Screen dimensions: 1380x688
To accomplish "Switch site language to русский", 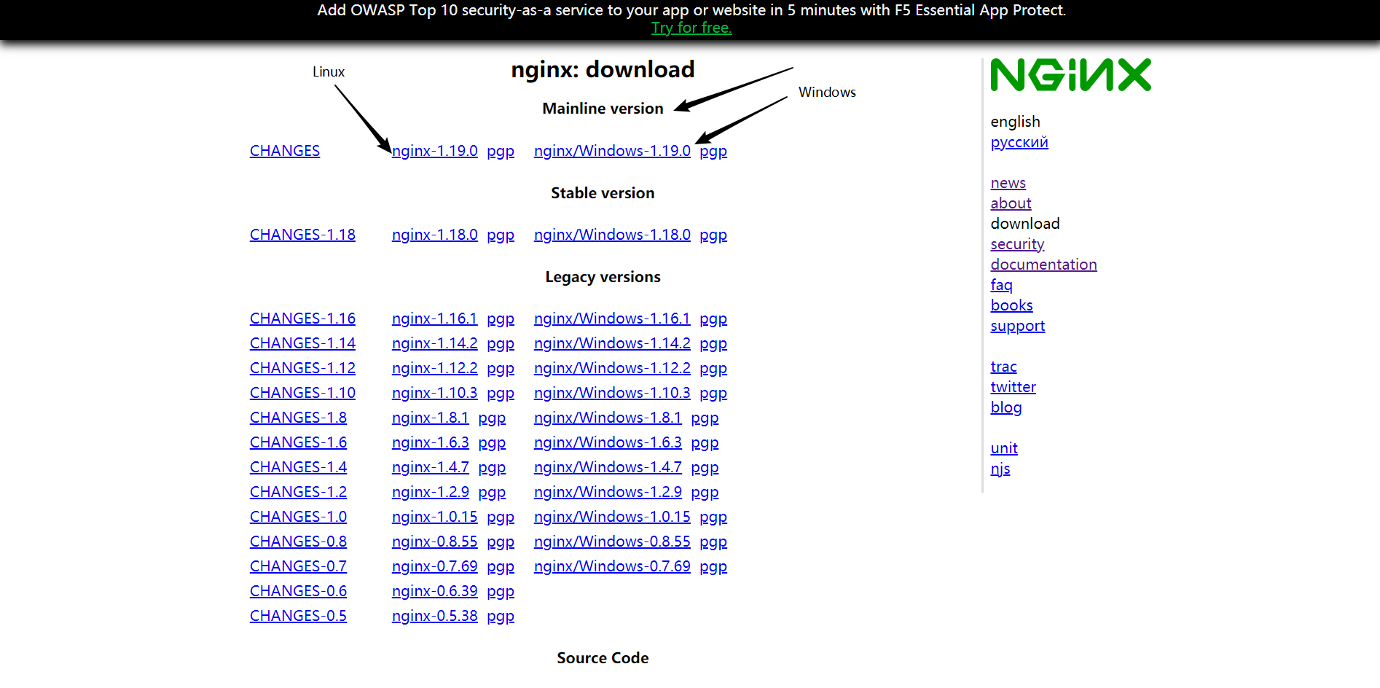I will point(1019,142).
